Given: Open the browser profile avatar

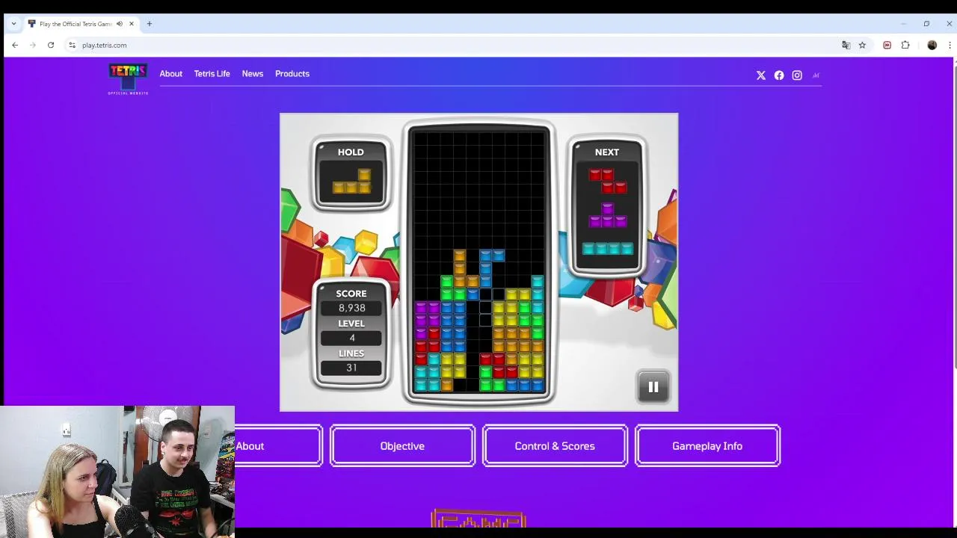Looking at the screenshot, I should (x=932, y=45).
